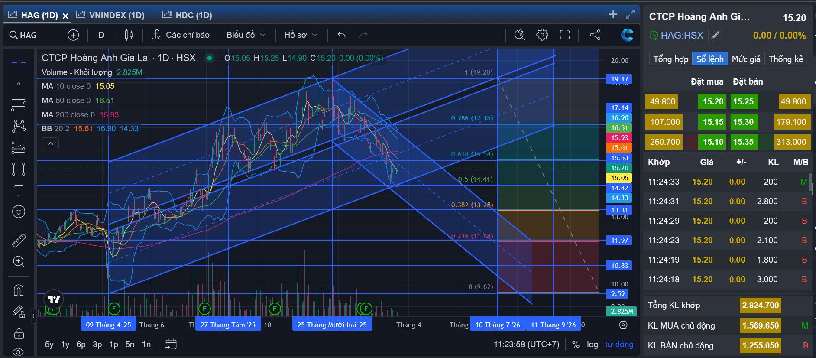Toggle magnet mode
The image size is (816, 358).
19,290
